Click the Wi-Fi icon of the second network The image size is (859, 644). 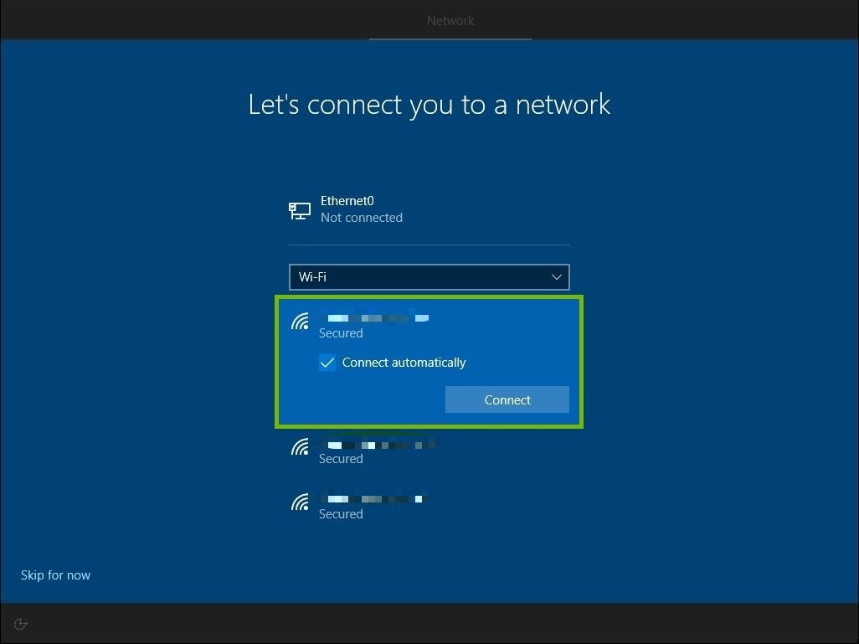pyautogui.click(x=300, y=447)
